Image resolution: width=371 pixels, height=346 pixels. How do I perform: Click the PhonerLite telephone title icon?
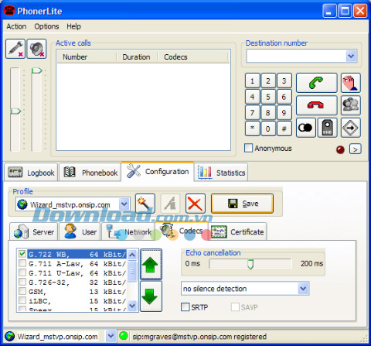[9, 11]
